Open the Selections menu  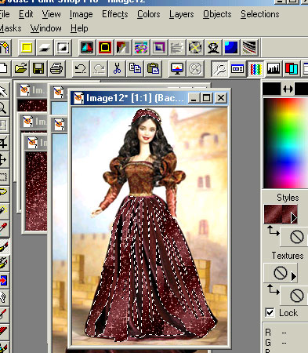pos(260,14)
